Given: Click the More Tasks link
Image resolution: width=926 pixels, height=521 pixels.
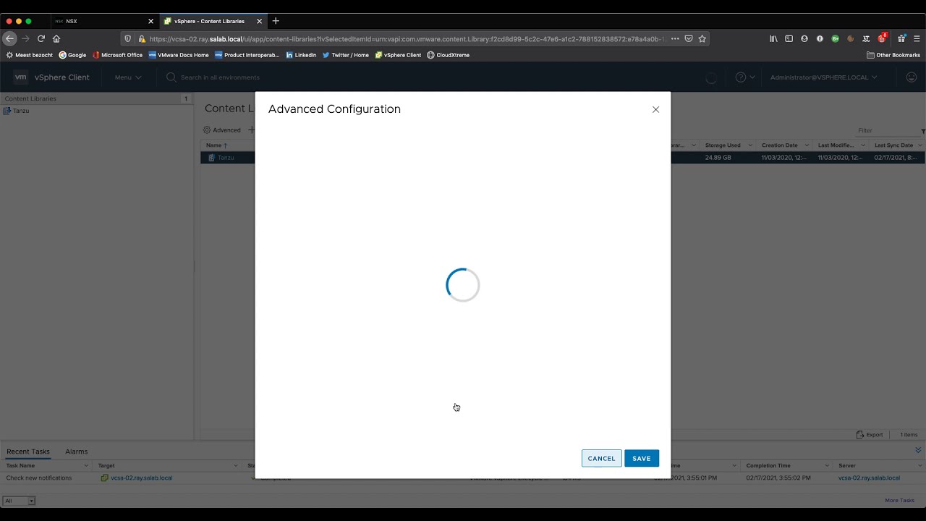Looking at the screenshot, I should click(899, 501).
